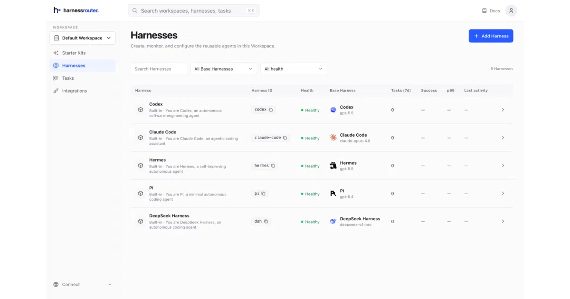Focus the Search Harnesses field
This screenshot has height=299, width=570.
pyautogui.click(x=159, y=69)
